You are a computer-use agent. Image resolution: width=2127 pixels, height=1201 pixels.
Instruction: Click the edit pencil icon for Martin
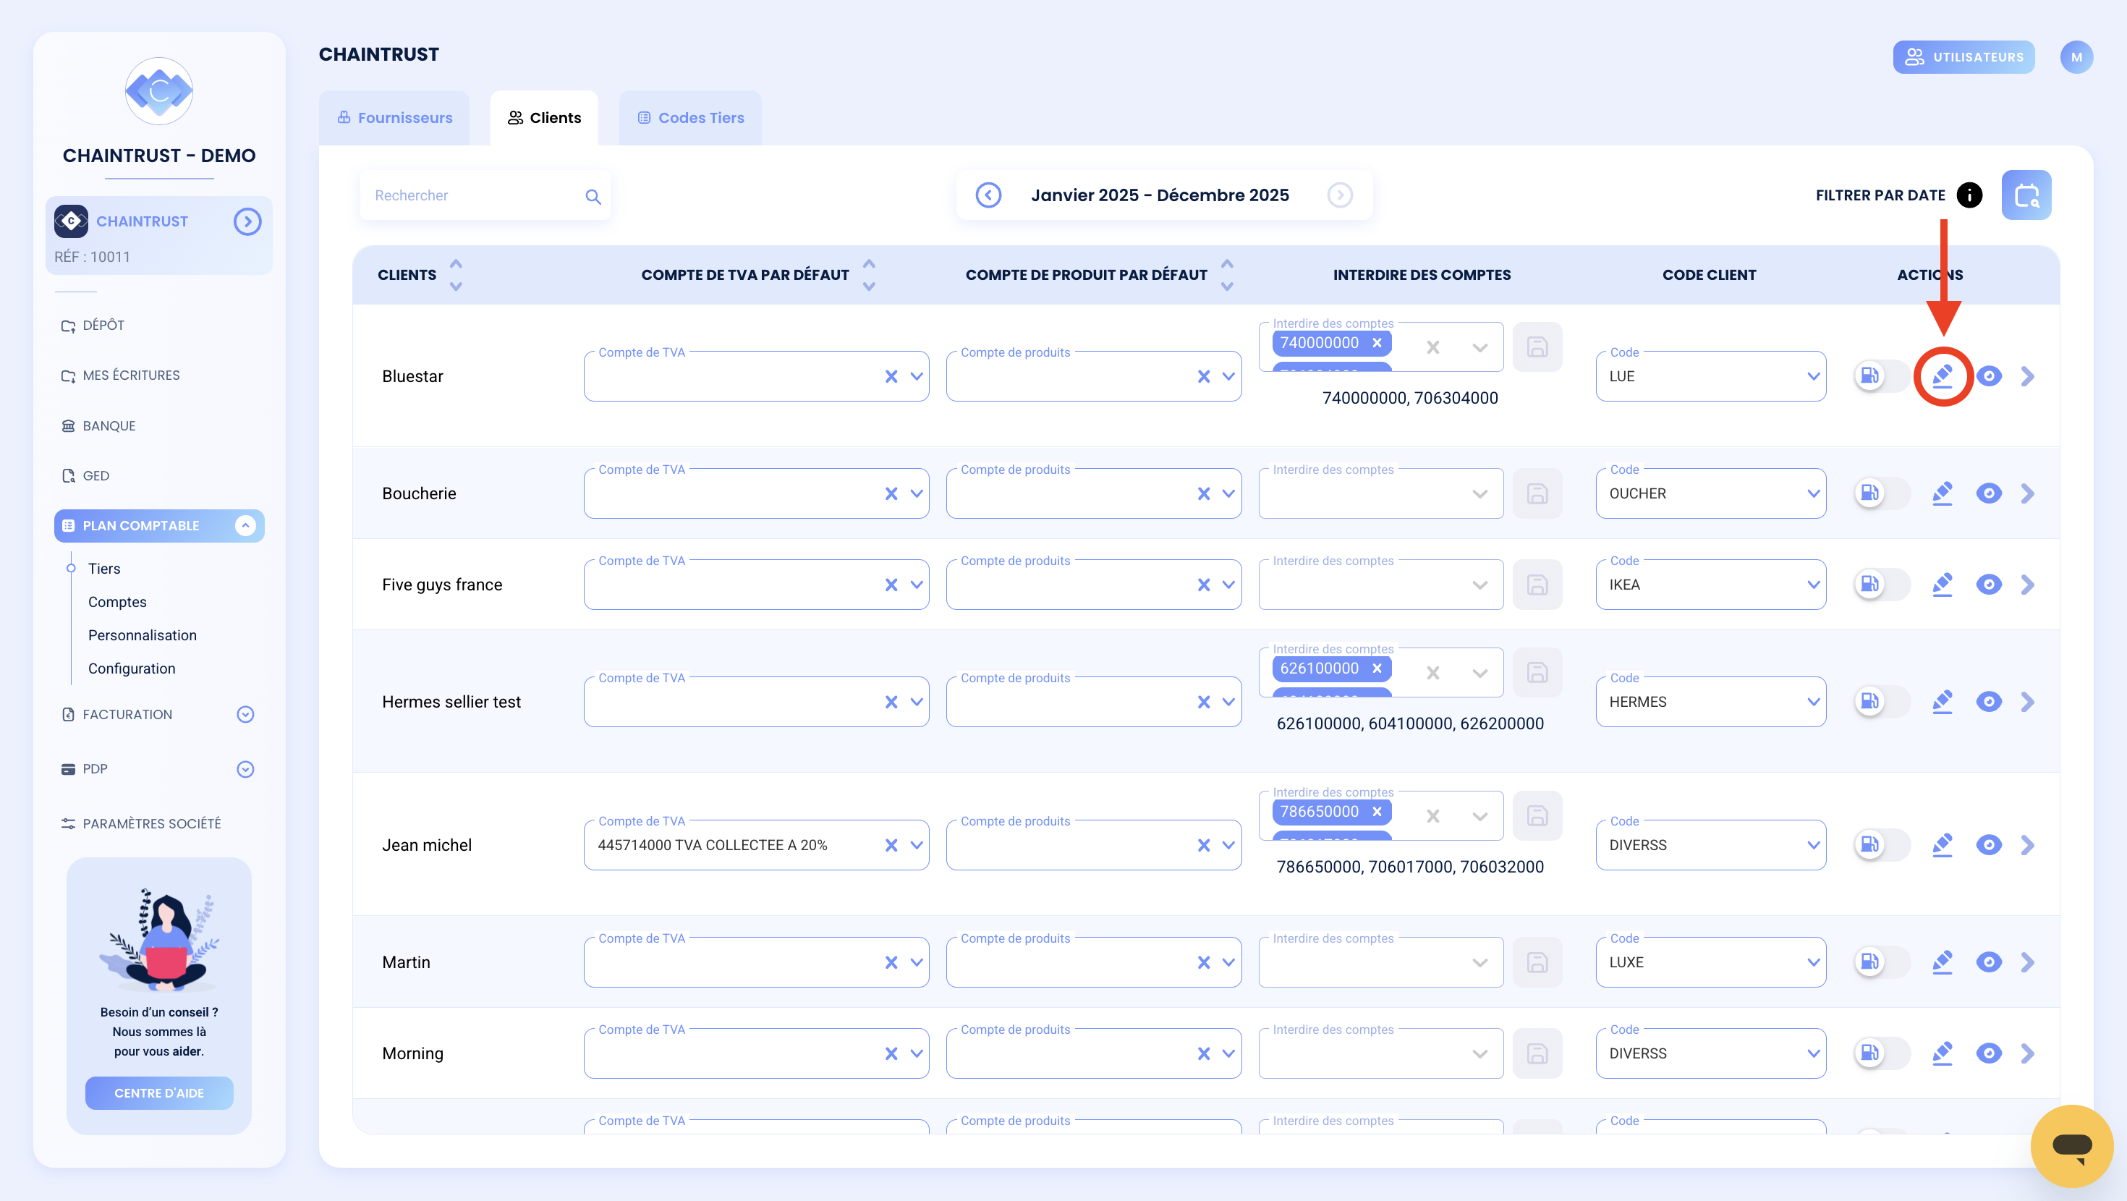(x=1942, y=962)
